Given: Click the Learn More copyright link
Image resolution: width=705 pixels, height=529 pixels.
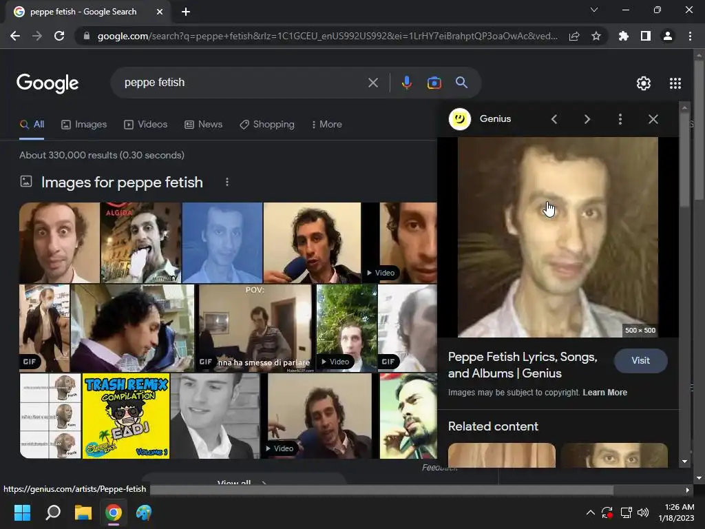Looking at the screenshot, I should click(x=604, y=392).
